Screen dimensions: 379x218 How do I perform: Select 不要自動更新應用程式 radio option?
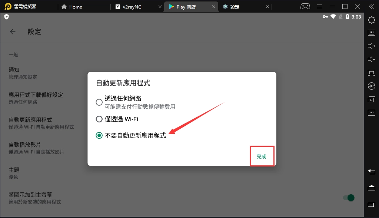pyautogui.click(x=99, y=135)
